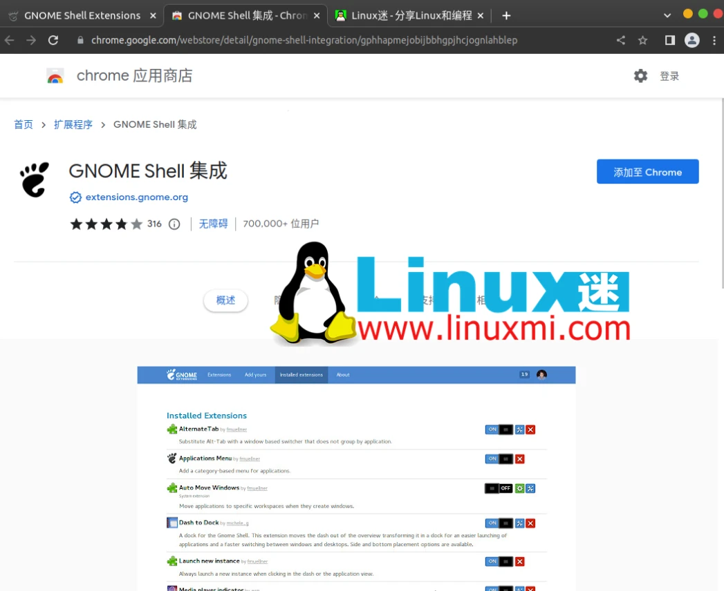
Task: Open the rating info icon
Action: (x=174, y=224)
